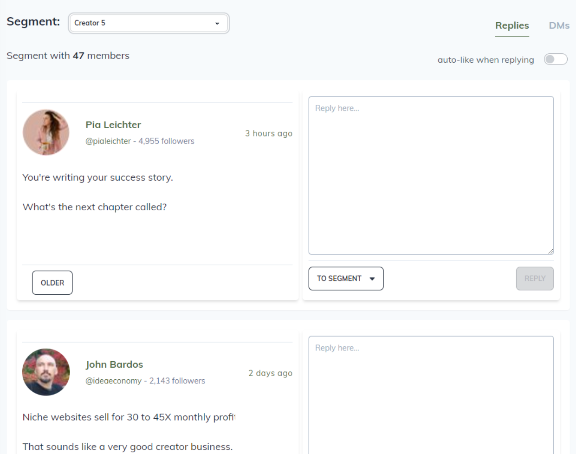Switch to the Replies tab
This screenshot has width=576, height=454.
(512, 26)
